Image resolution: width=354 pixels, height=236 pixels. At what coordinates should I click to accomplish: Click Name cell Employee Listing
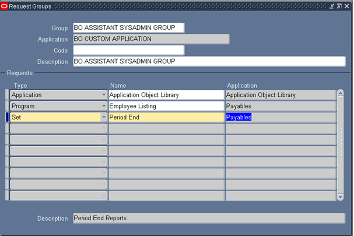coord(166,106)
